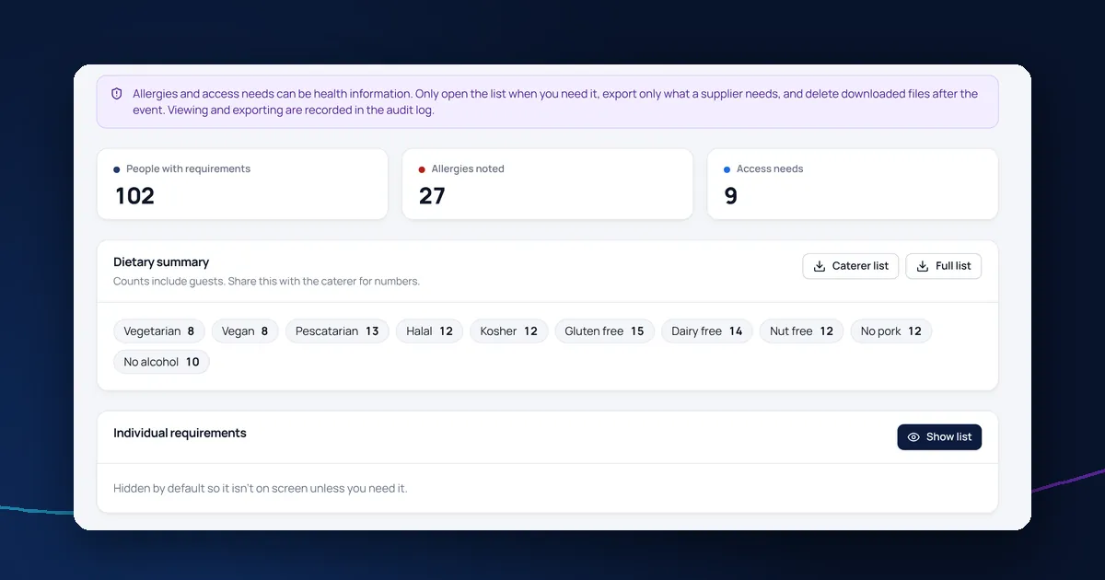
Task: Click the Gluten free 15 chip
Action: 605,331
